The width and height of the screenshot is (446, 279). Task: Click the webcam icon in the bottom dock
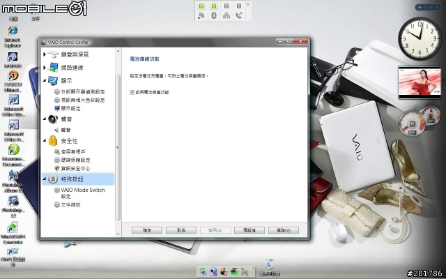pyautogui.click(x=213, y=271)
